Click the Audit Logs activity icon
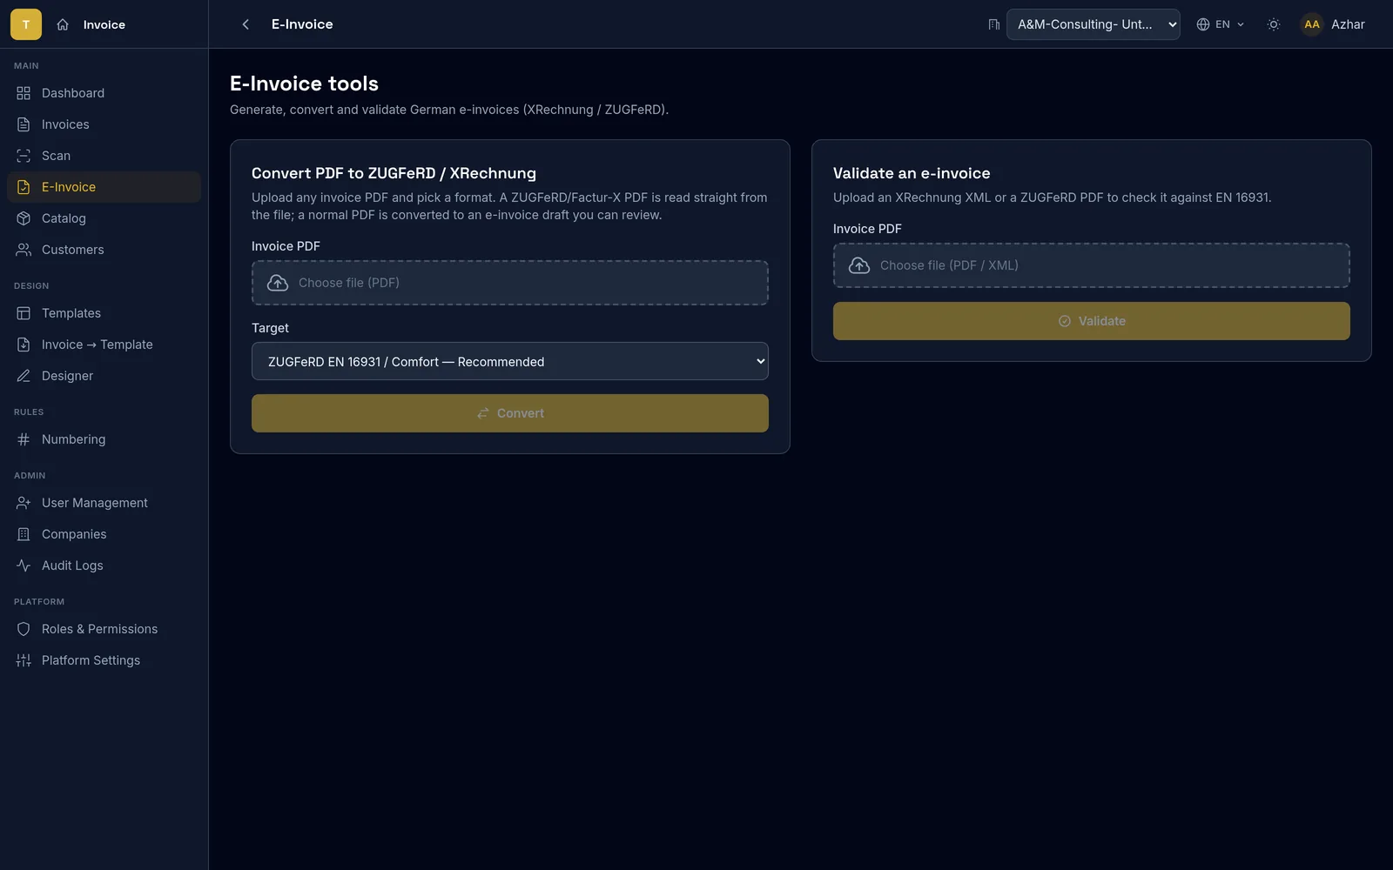This screenshot has width=1393, height=870. coord(24,565)
